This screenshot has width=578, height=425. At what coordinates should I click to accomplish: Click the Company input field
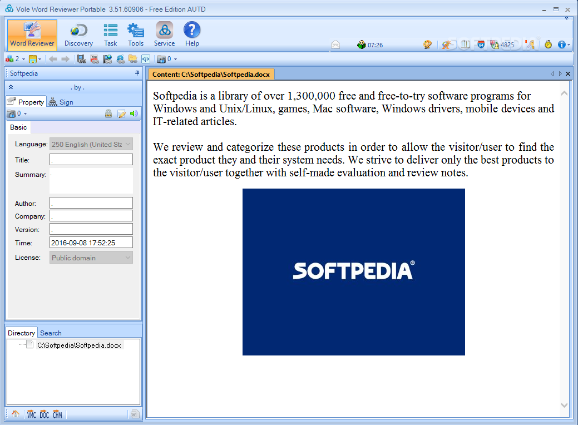coord(91,216)
